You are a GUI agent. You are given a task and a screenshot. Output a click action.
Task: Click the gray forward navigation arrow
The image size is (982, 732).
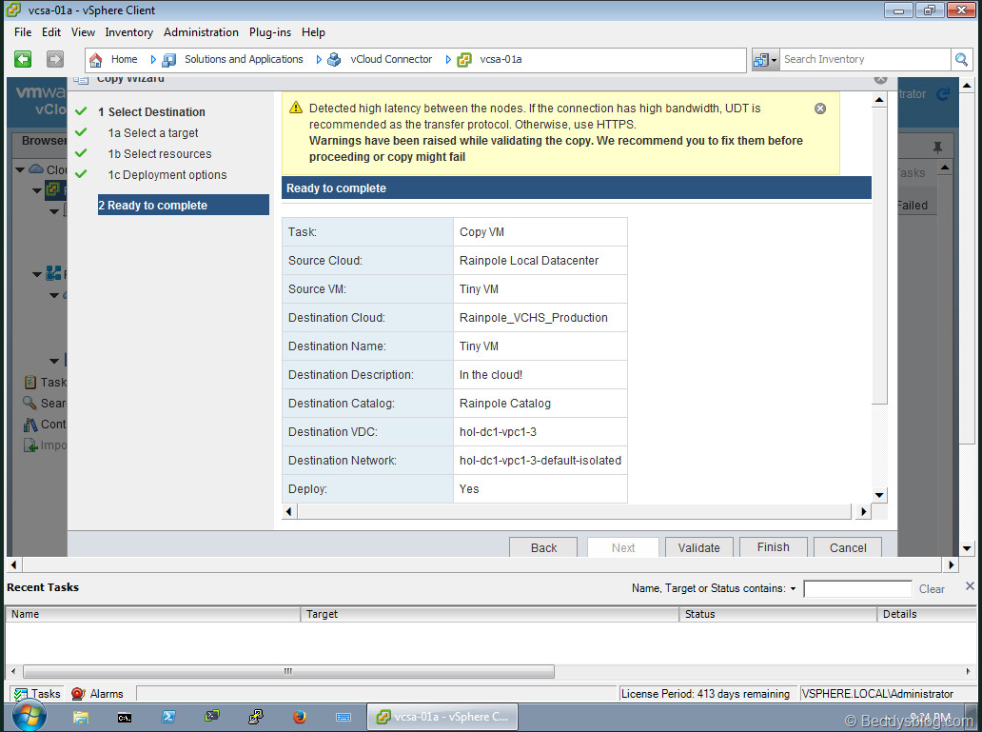(55, 59)
